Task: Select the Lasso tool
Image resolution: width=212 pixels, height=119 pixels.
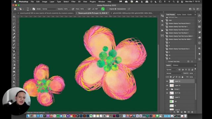Action: 14,23
